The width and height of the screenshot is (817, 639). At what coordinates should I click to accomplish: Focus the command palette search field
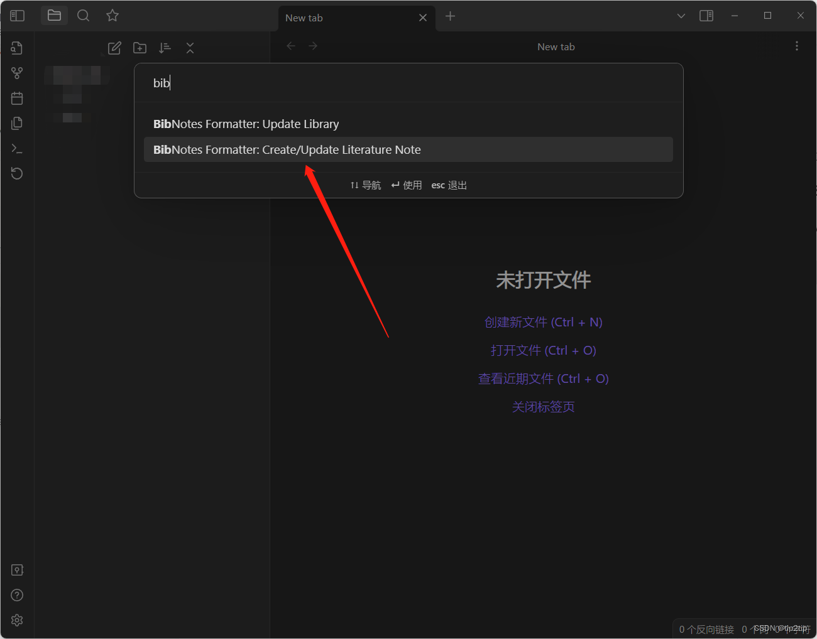(409, 83)
